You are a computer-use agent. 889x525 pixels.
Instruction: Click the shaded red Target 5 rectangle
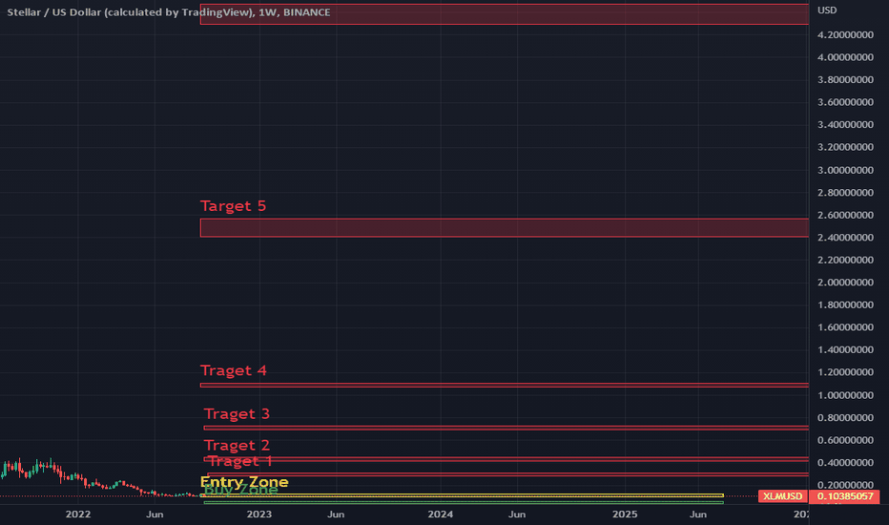tap(505, 227)
